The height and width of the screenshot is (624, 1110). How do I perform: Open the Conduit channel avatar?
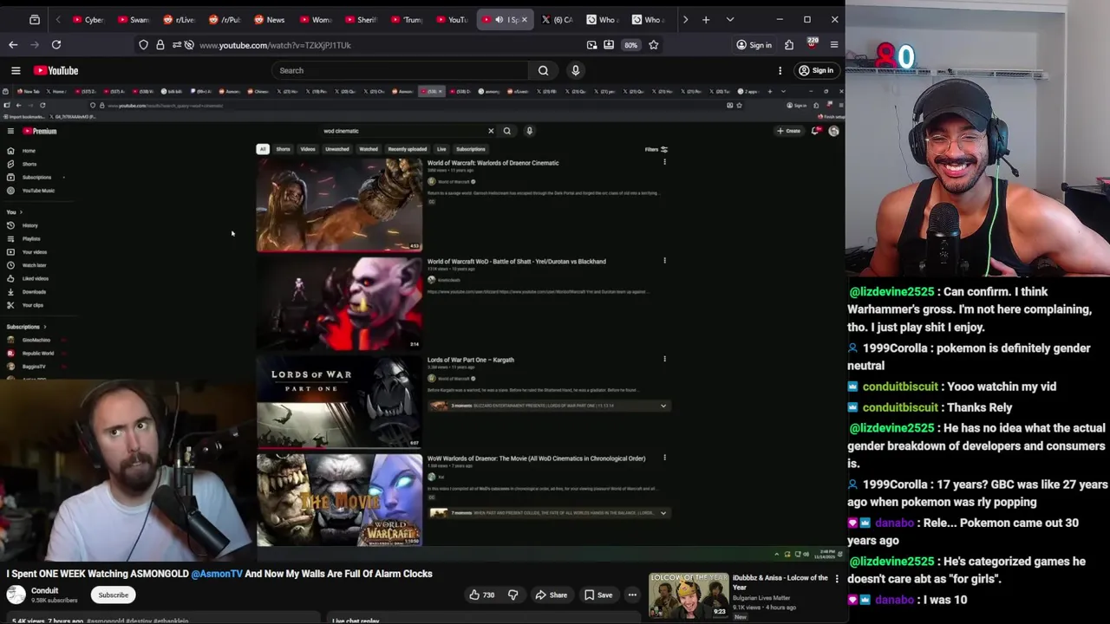click(x=16, y=595)
